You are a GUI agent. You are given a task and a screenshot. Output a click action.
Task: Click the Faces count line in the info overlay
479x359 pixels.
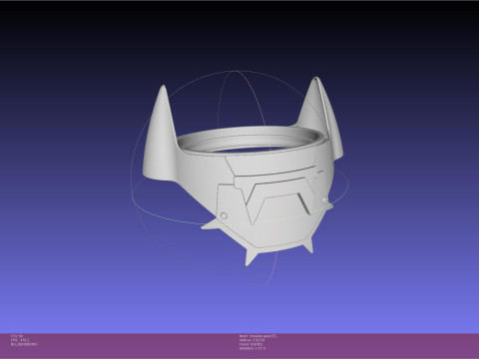point(251,344)
